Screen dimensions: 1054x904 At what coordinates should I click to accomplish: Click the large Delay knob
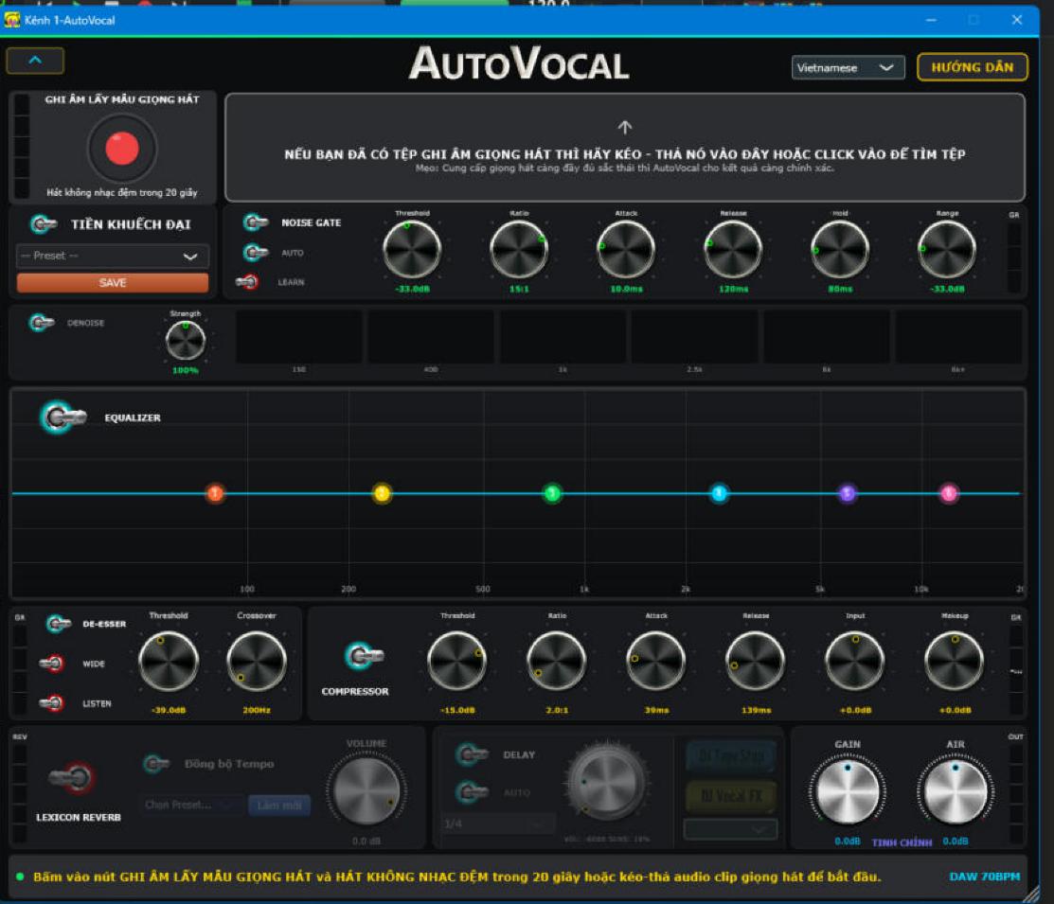pos(607,782)
